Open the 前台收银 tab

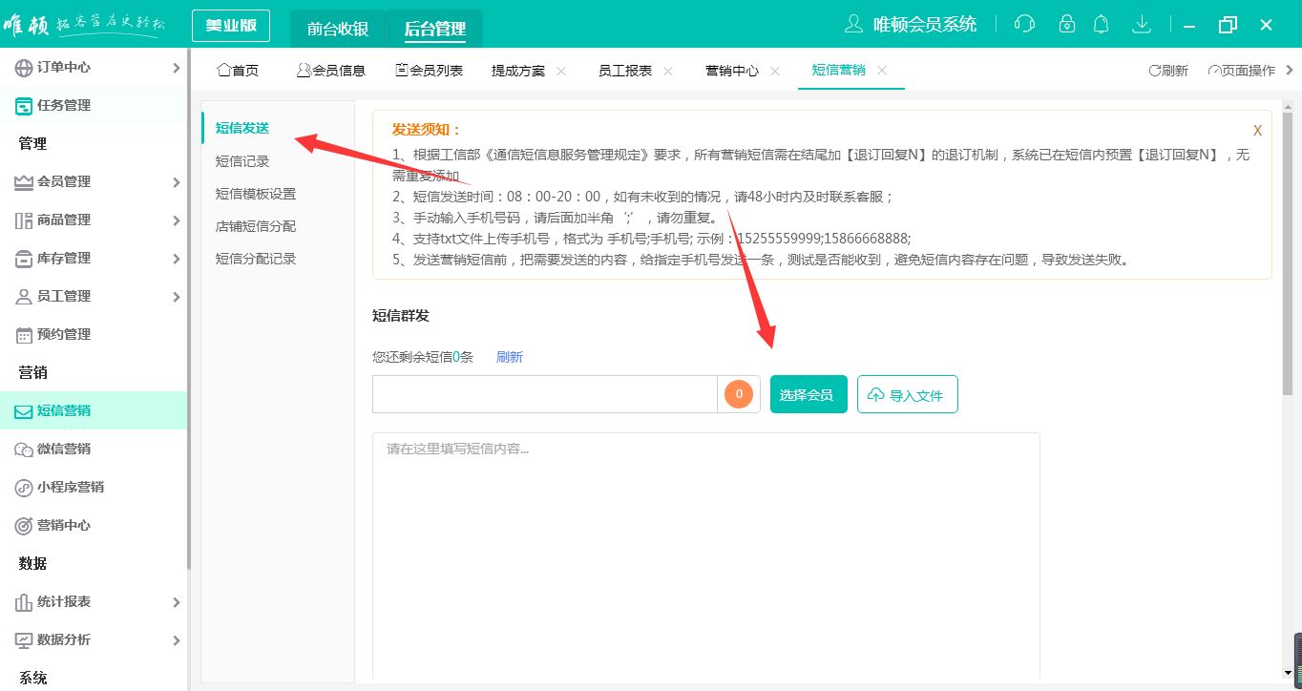335,30
